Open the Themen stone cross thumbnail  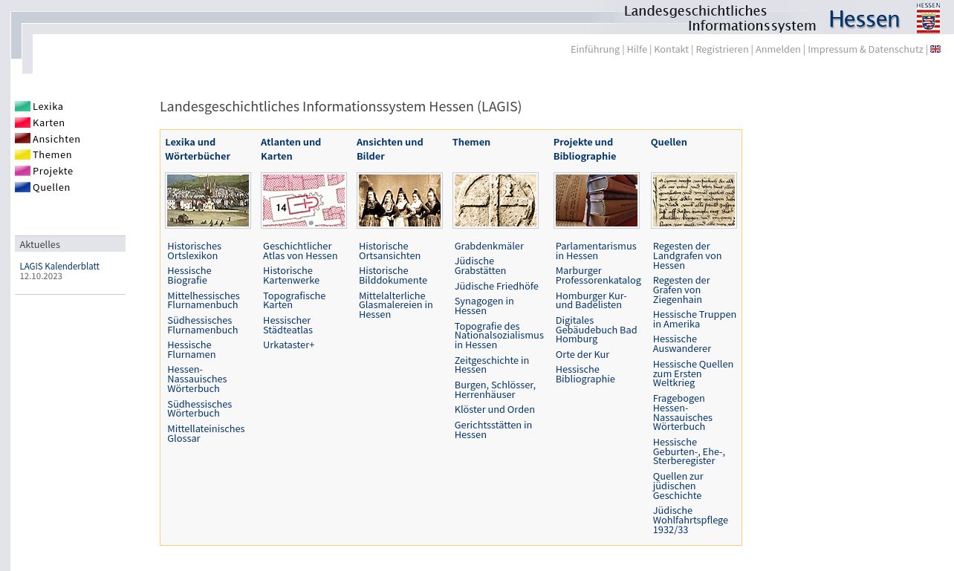pos(496,200)
